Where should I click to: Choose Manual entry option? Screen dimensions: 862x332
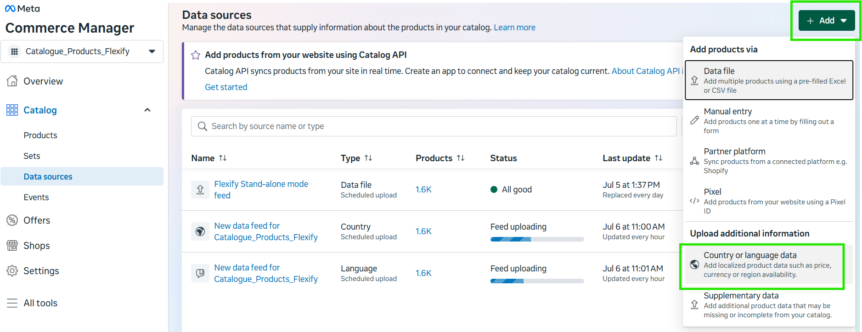769,120
